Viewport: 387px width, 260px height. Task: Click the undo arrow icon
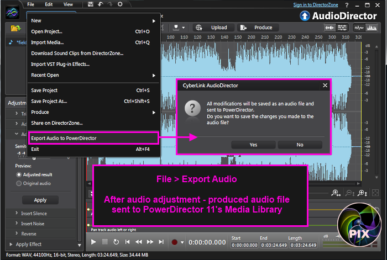coord(100,4)
